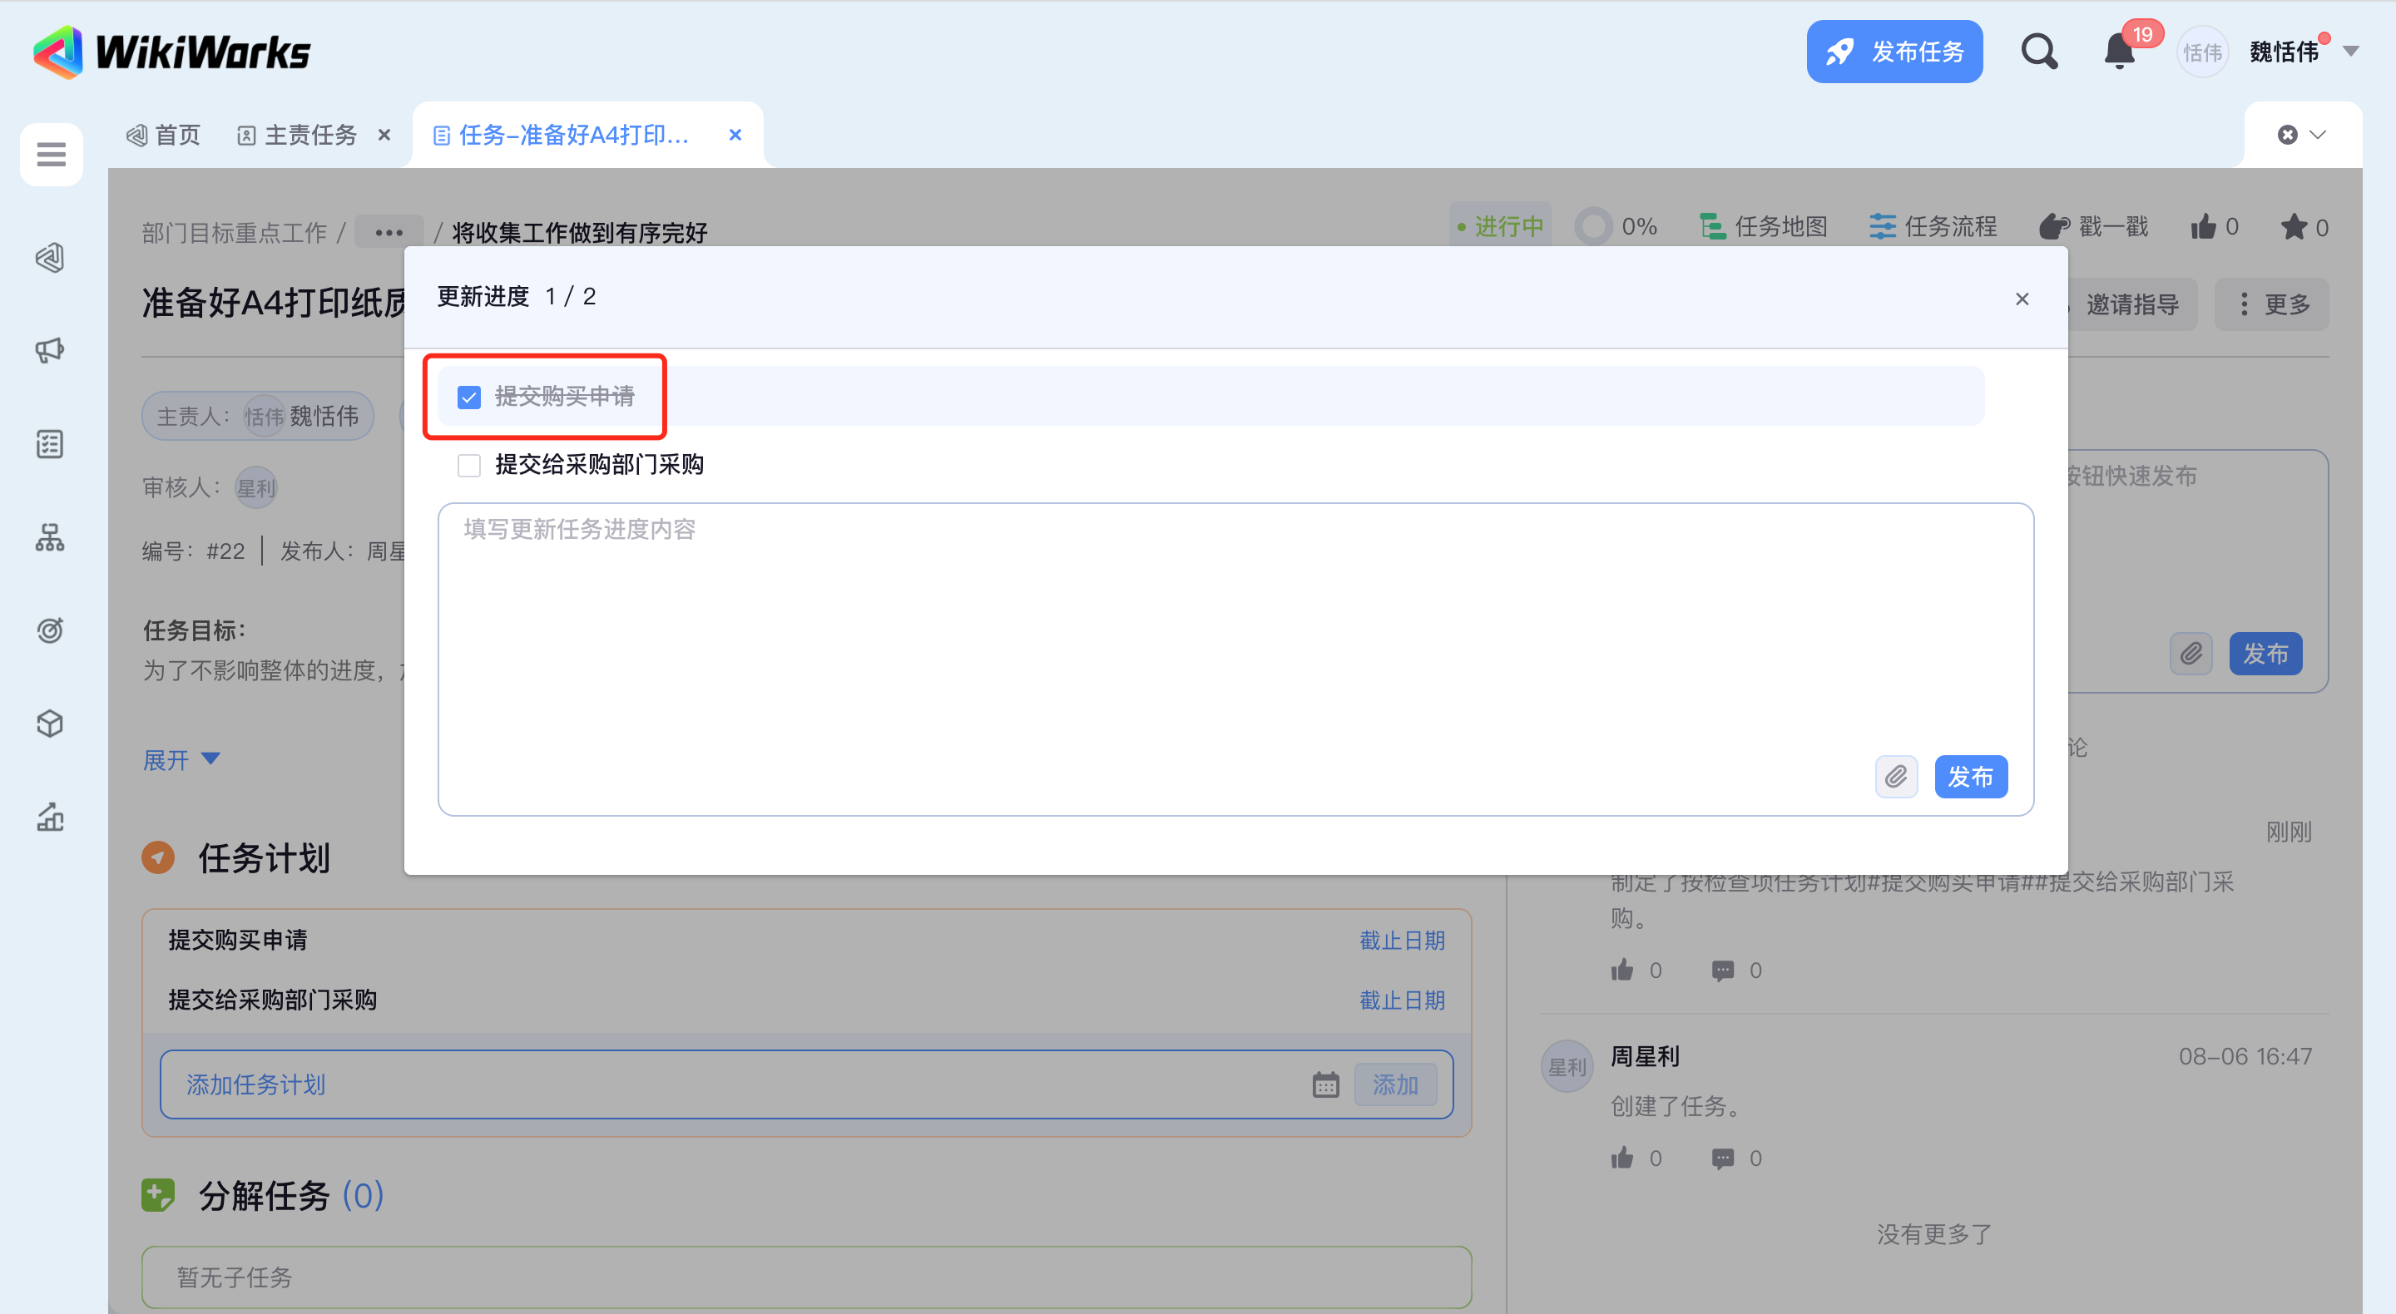Image resolution: width=2396 pixels, height=1314 pixels.
Task: Open the statistics chart sidebar icon
Action: [50, 818]
